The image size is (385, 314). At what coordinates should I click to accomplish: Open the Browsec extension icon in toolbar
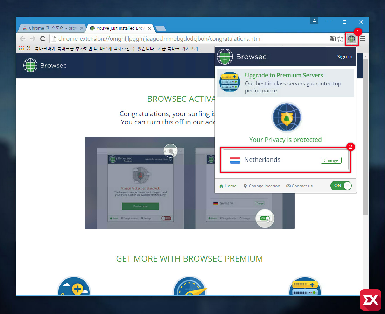351,38
